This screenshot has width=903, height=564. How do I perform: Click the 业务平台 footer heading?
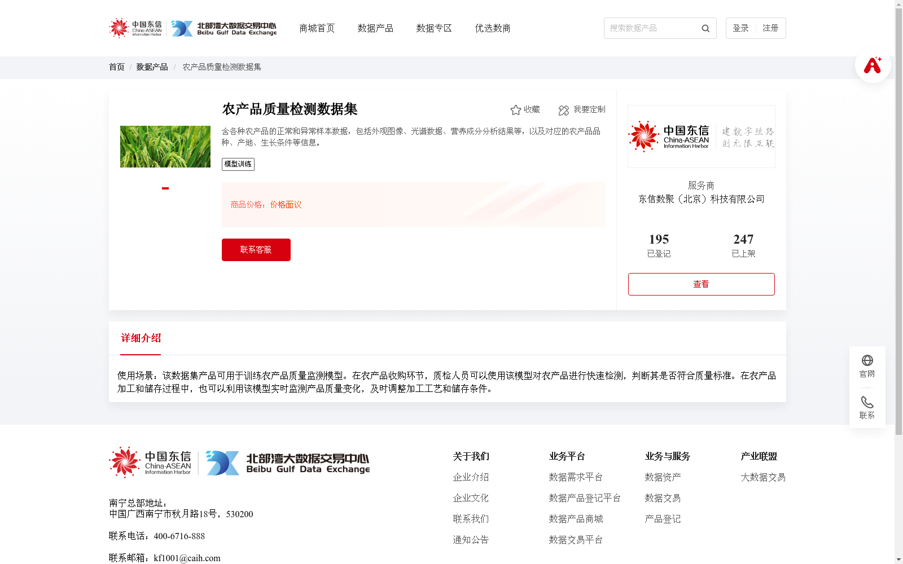click(567, 456)
